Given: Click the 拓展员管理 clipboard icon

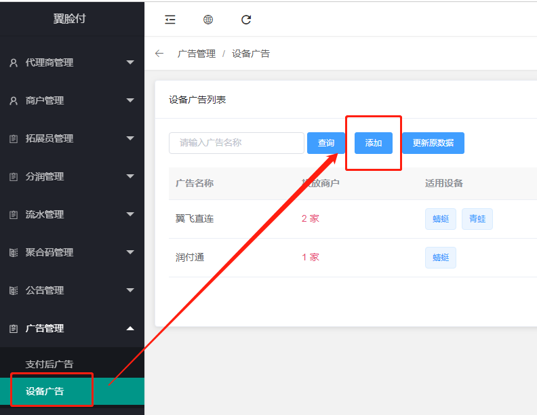Looking at the screenshot, I should click(14, 139).
